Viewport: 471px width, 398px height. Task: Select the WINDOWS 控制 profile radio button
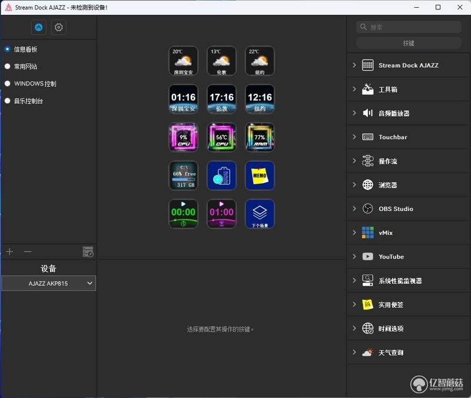8,83
